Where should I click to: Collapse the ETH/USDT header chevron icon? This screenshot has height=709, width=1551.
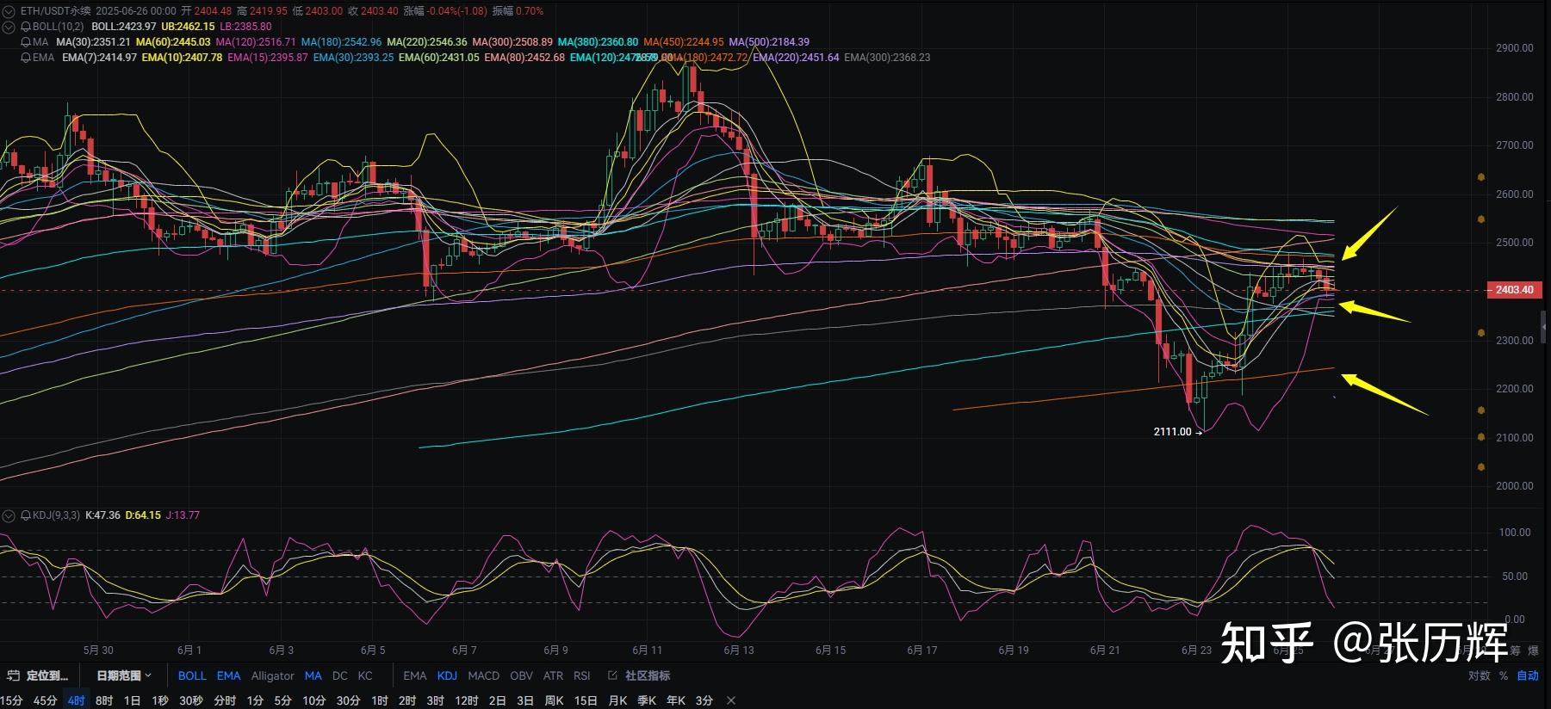click(x=9, y=11)
